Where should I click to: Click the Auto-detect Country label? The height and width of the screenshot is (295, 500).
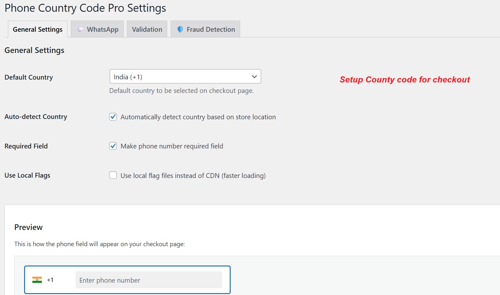[x=36, y=117]
